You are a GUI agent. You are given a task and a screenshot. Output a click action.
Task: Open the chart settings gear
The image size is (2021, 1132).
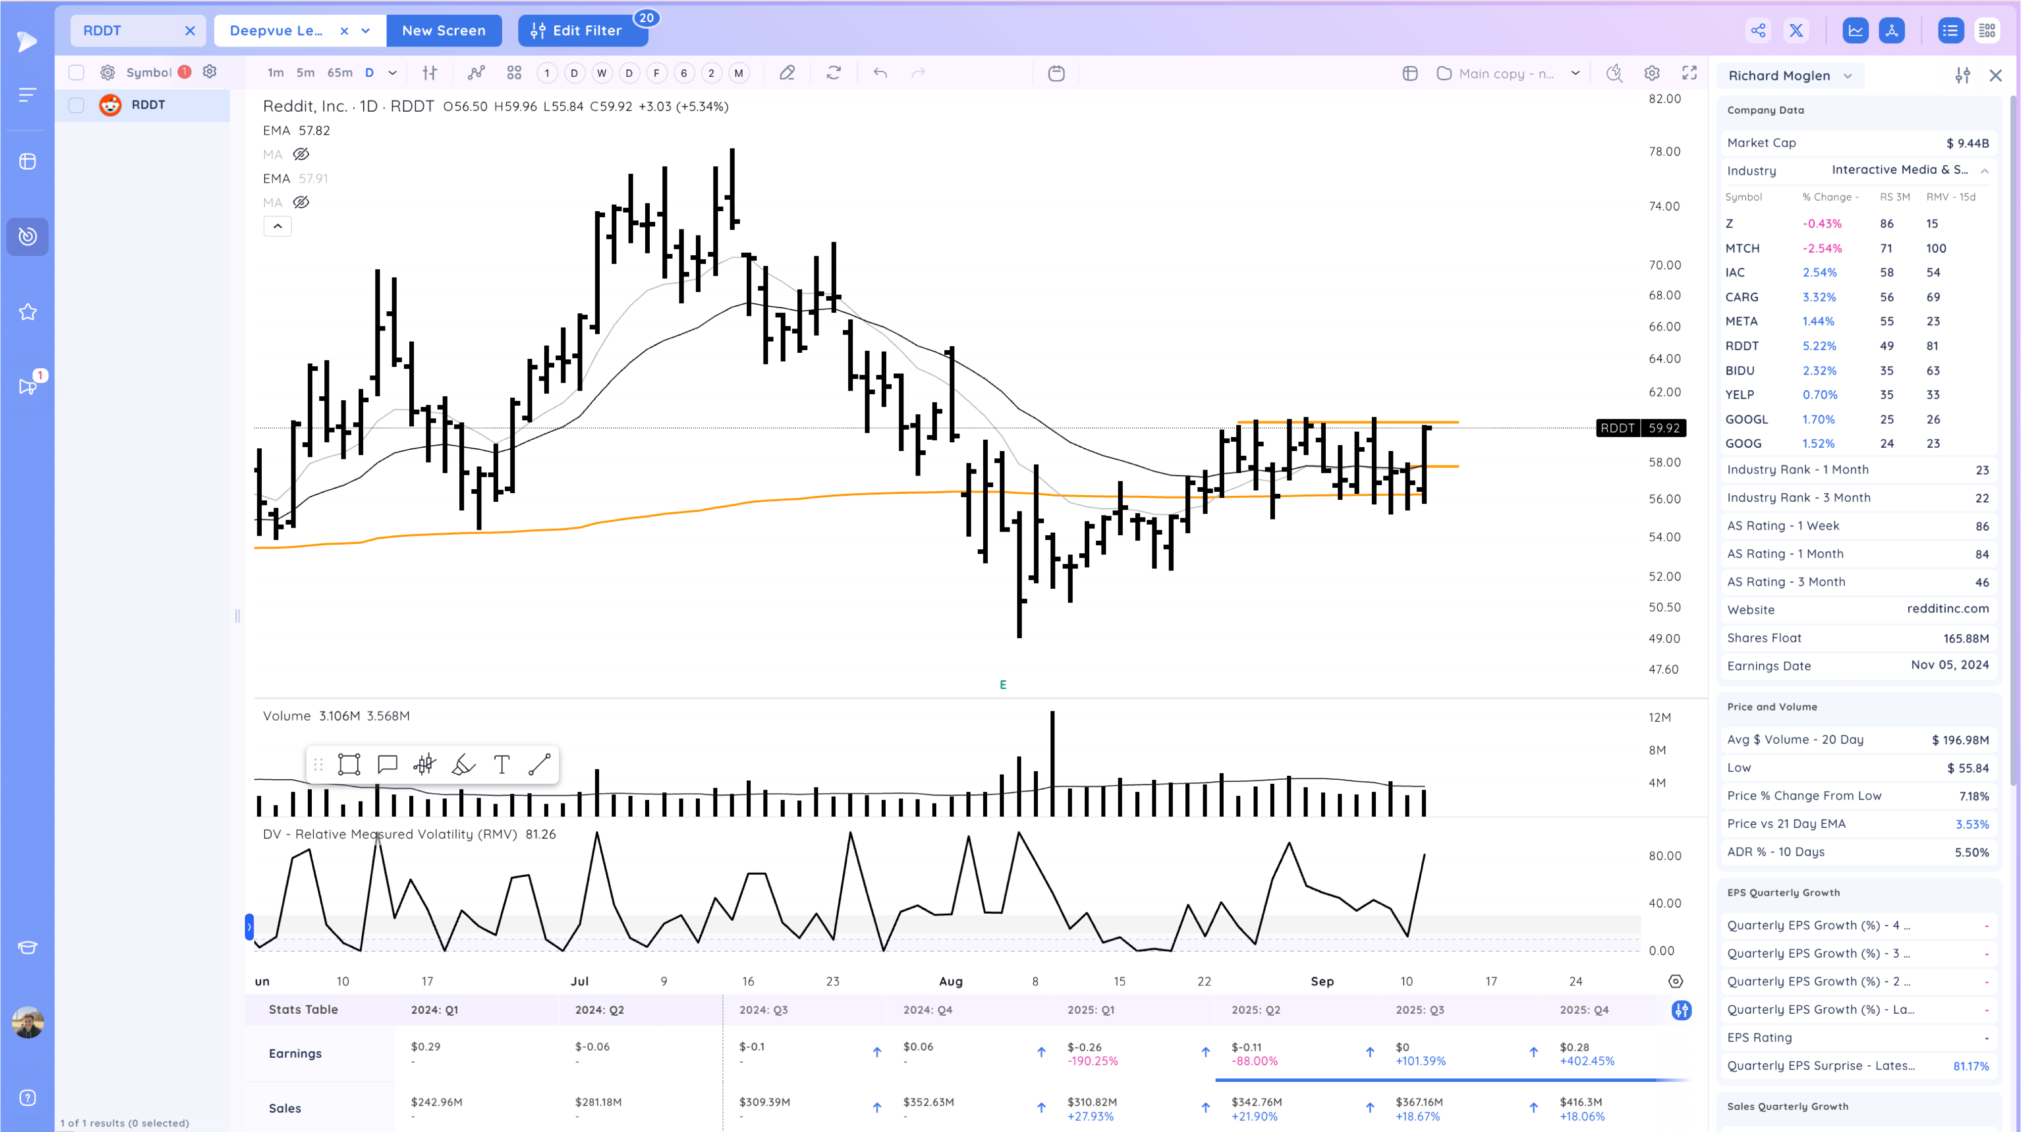pyautogui.click(x=1652, y=73)
